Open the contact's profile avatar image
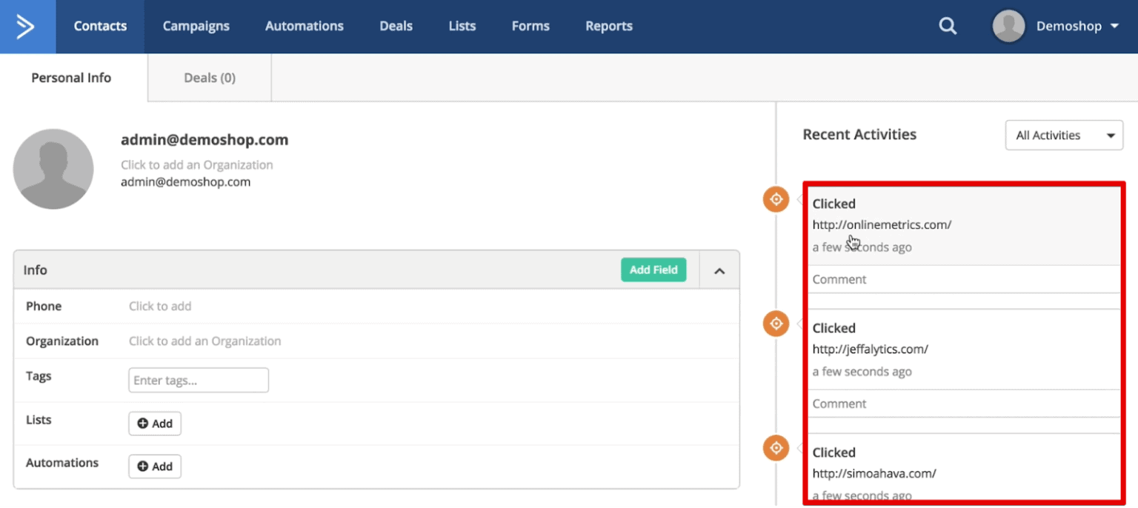Screen dimensions: 1138x508 53,168
